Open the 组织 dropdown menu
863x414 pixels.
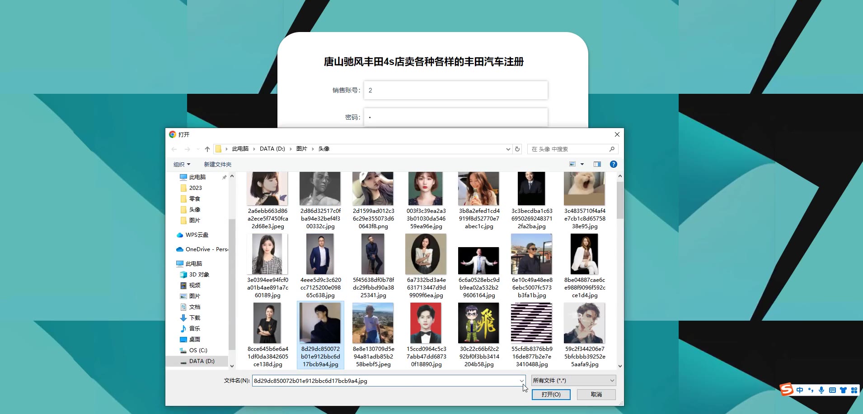pyautogui.click(x=182, y=165)
